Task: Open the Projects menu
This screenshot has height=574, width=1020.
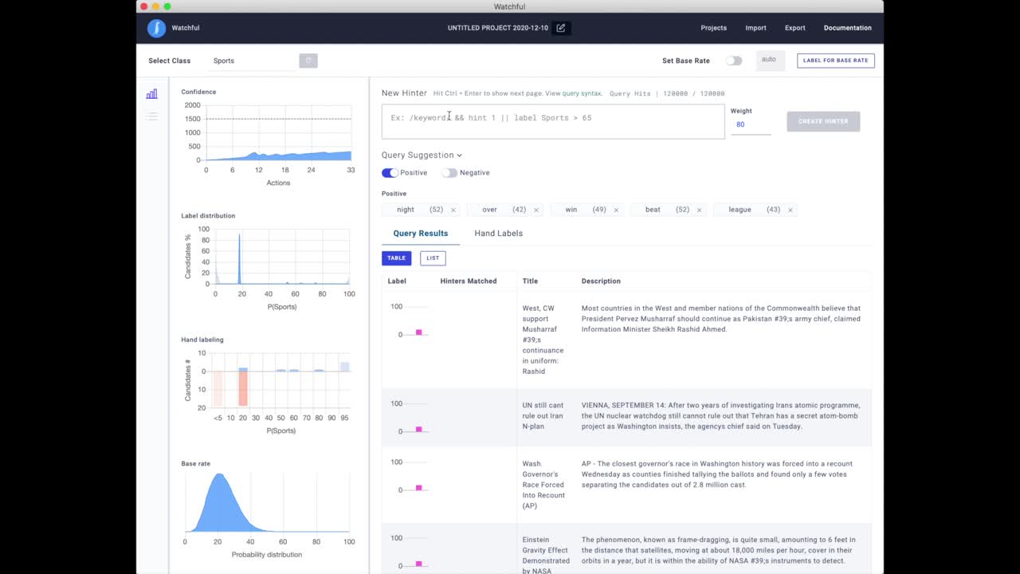Action: tap(713, 28)
